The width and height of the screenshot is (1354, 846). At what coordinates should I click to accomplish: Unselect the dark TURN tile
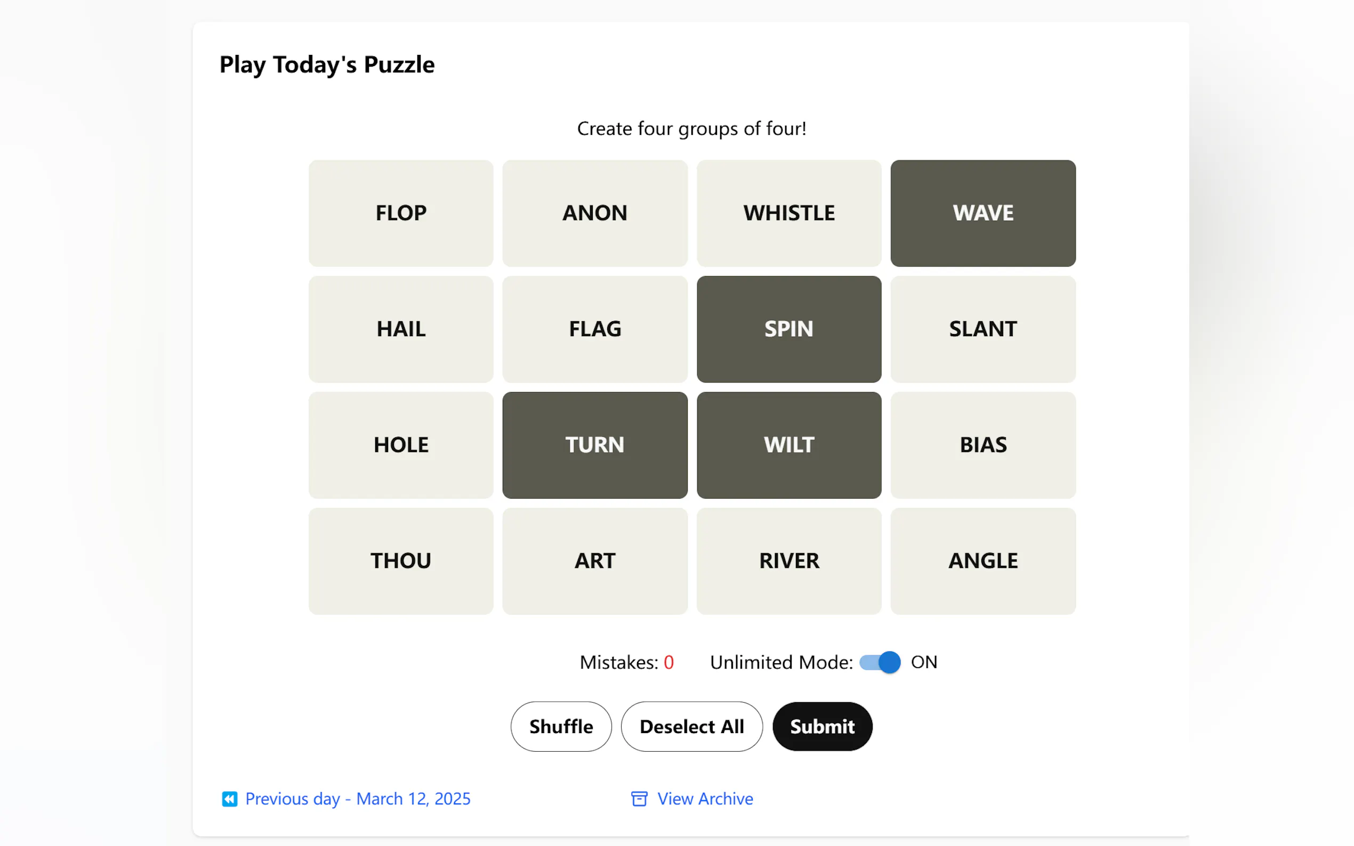tap(594, 445)
